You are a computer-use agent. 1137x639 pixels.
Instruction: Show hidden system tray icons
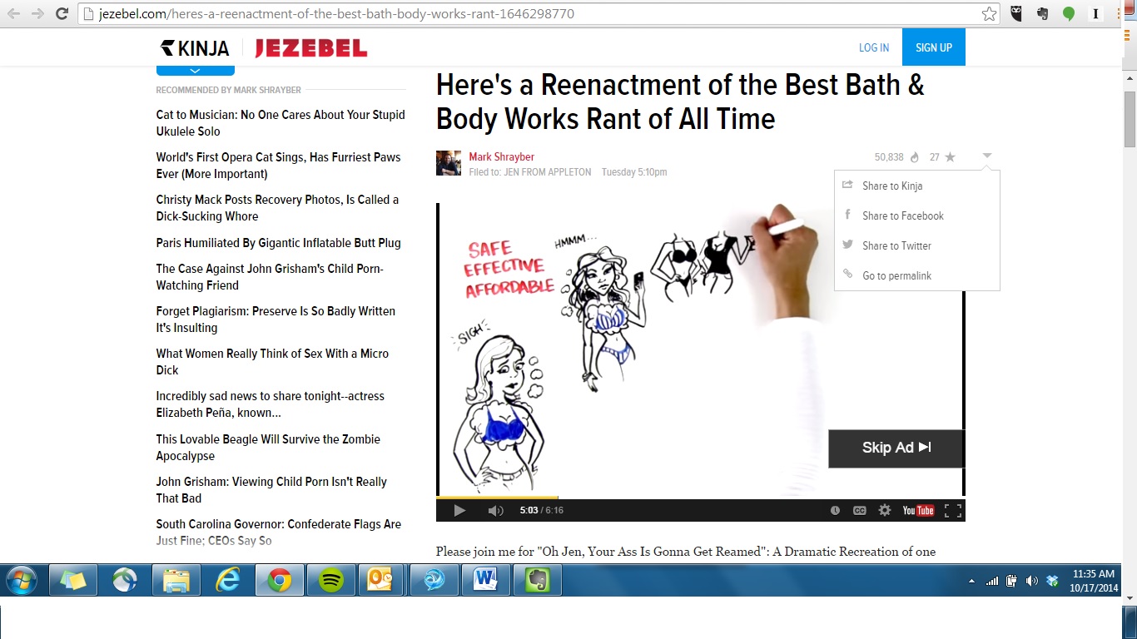tap(971, 581)
